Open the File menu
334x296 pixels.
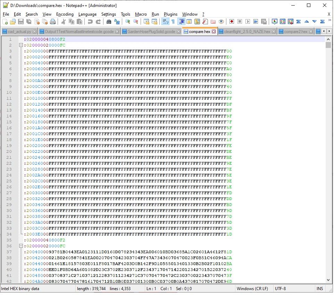click(6, 14)
